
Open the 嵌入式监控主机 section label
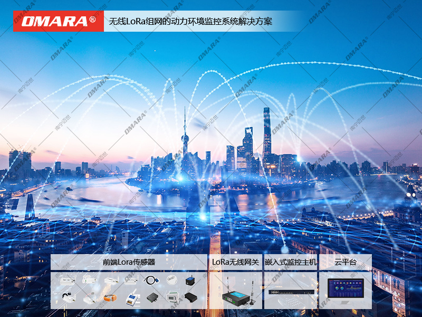292,261
